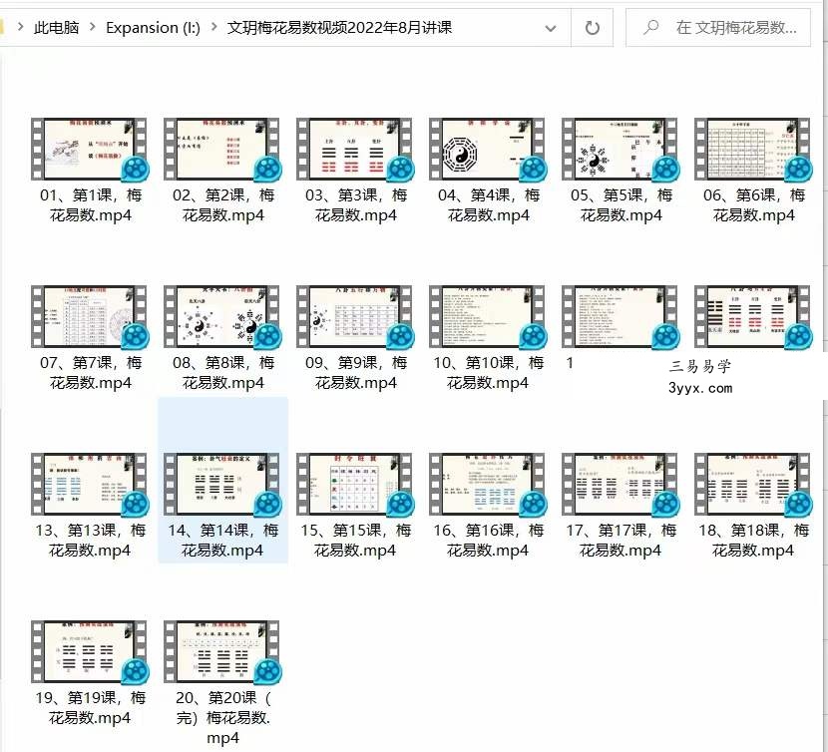Click file name 04、第4课，梅花易数.mp4

point(488,205)
